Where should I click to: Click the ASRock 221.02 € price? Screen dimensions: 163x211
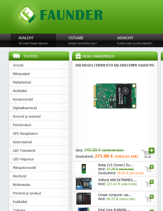(x=113, y=184)
